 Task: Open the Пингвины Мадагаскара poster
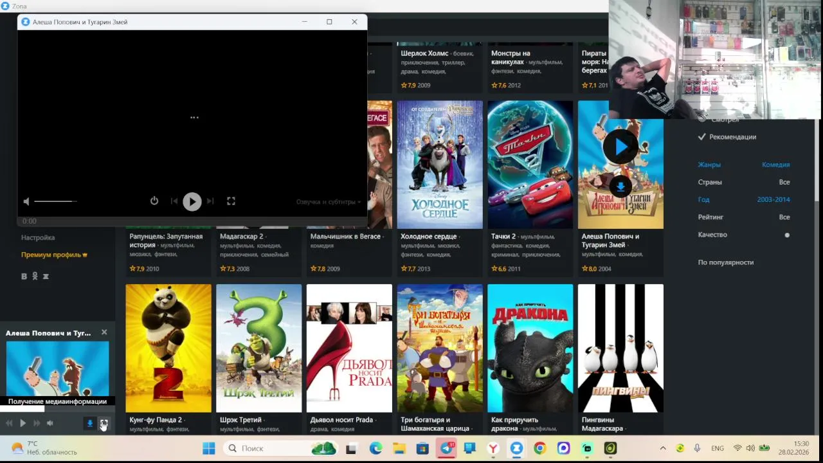pyautogui.click(x=620, y=348)
